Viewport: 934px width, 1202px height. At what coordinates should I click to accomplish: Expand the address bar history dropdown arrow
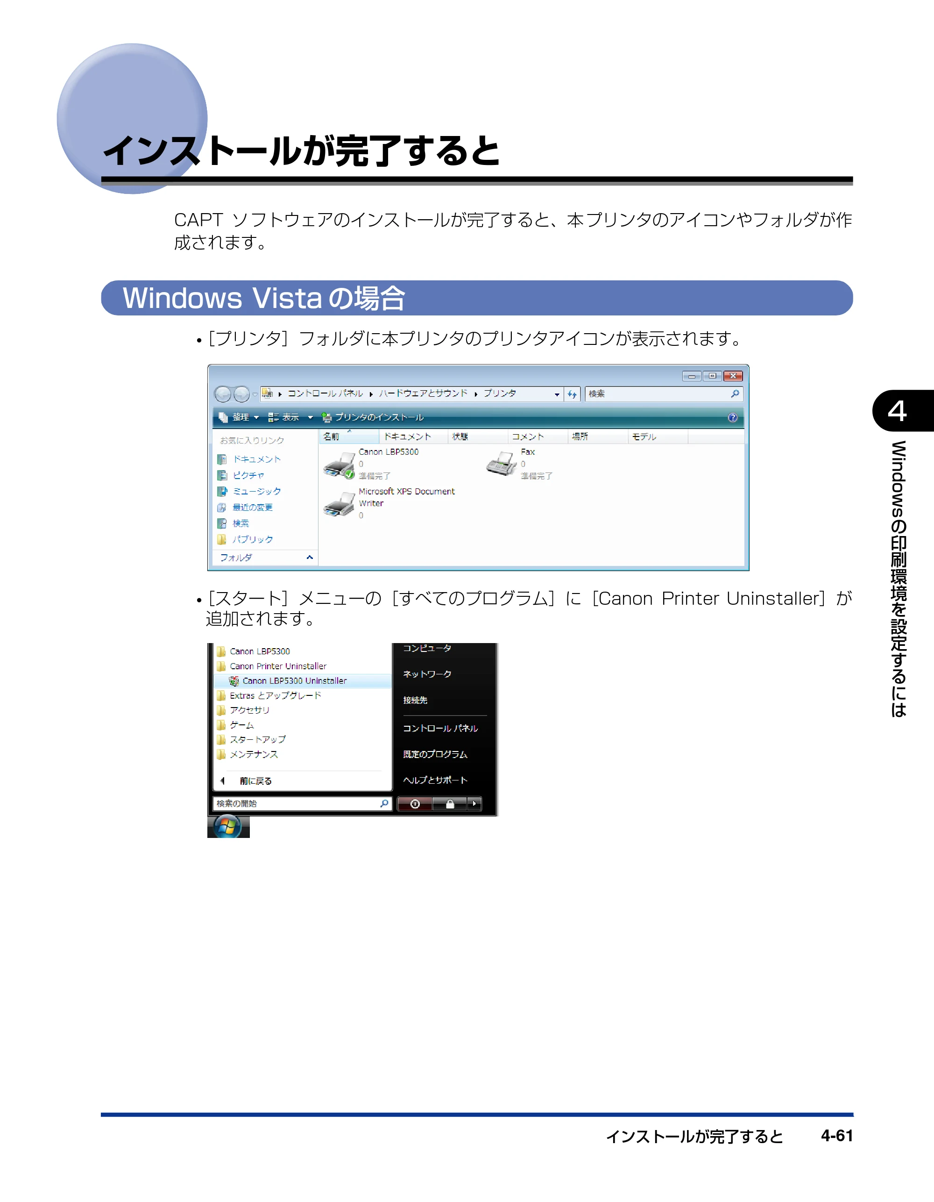pyautogui.click(x=557, y=394)
